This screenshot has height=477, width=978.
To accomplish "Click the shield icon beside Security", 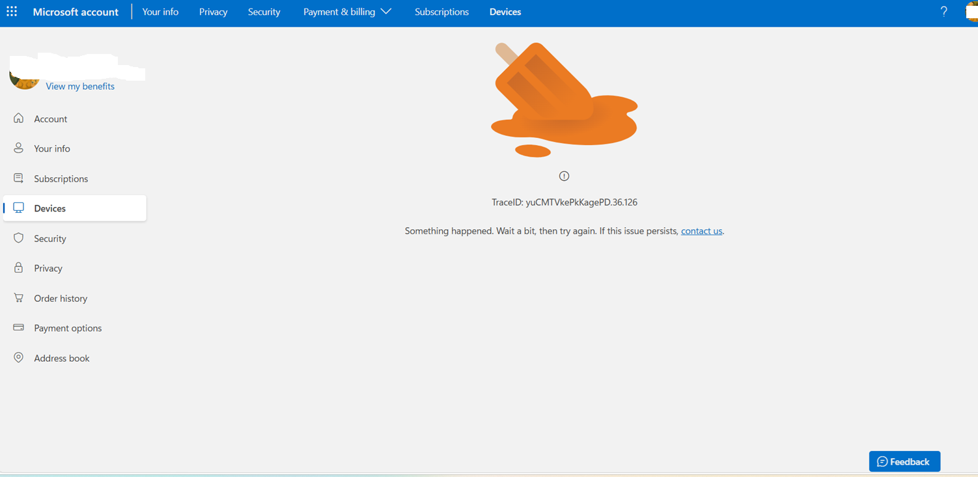I will click(19, 238).
